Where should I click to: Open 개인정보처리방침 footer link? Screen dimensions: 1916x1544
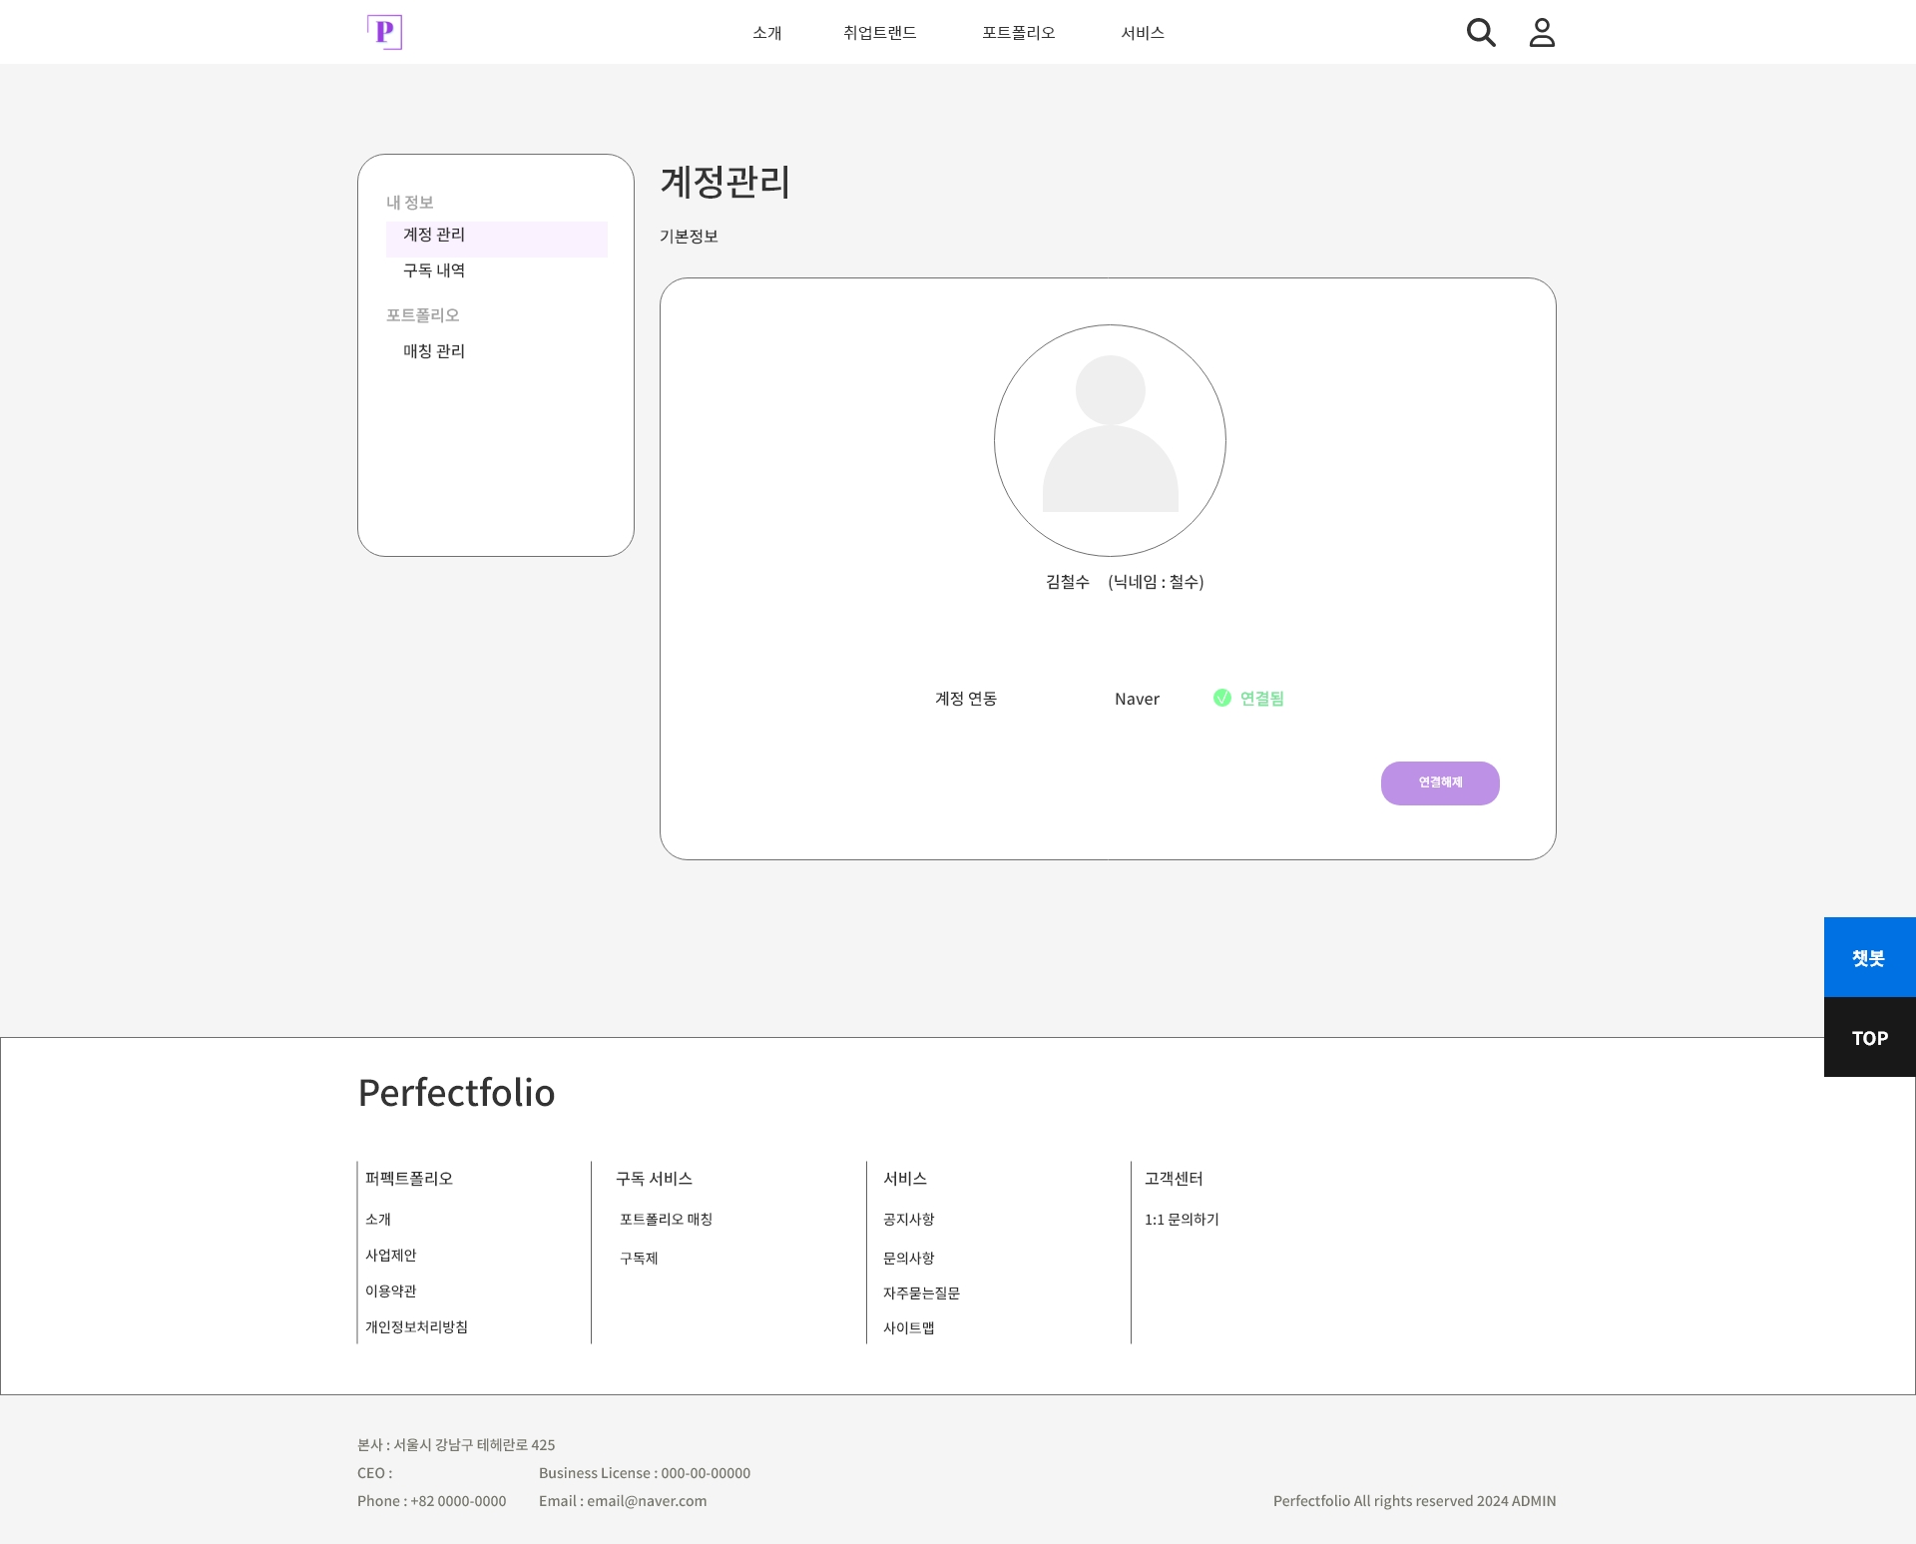click(x=416, y=1327)
